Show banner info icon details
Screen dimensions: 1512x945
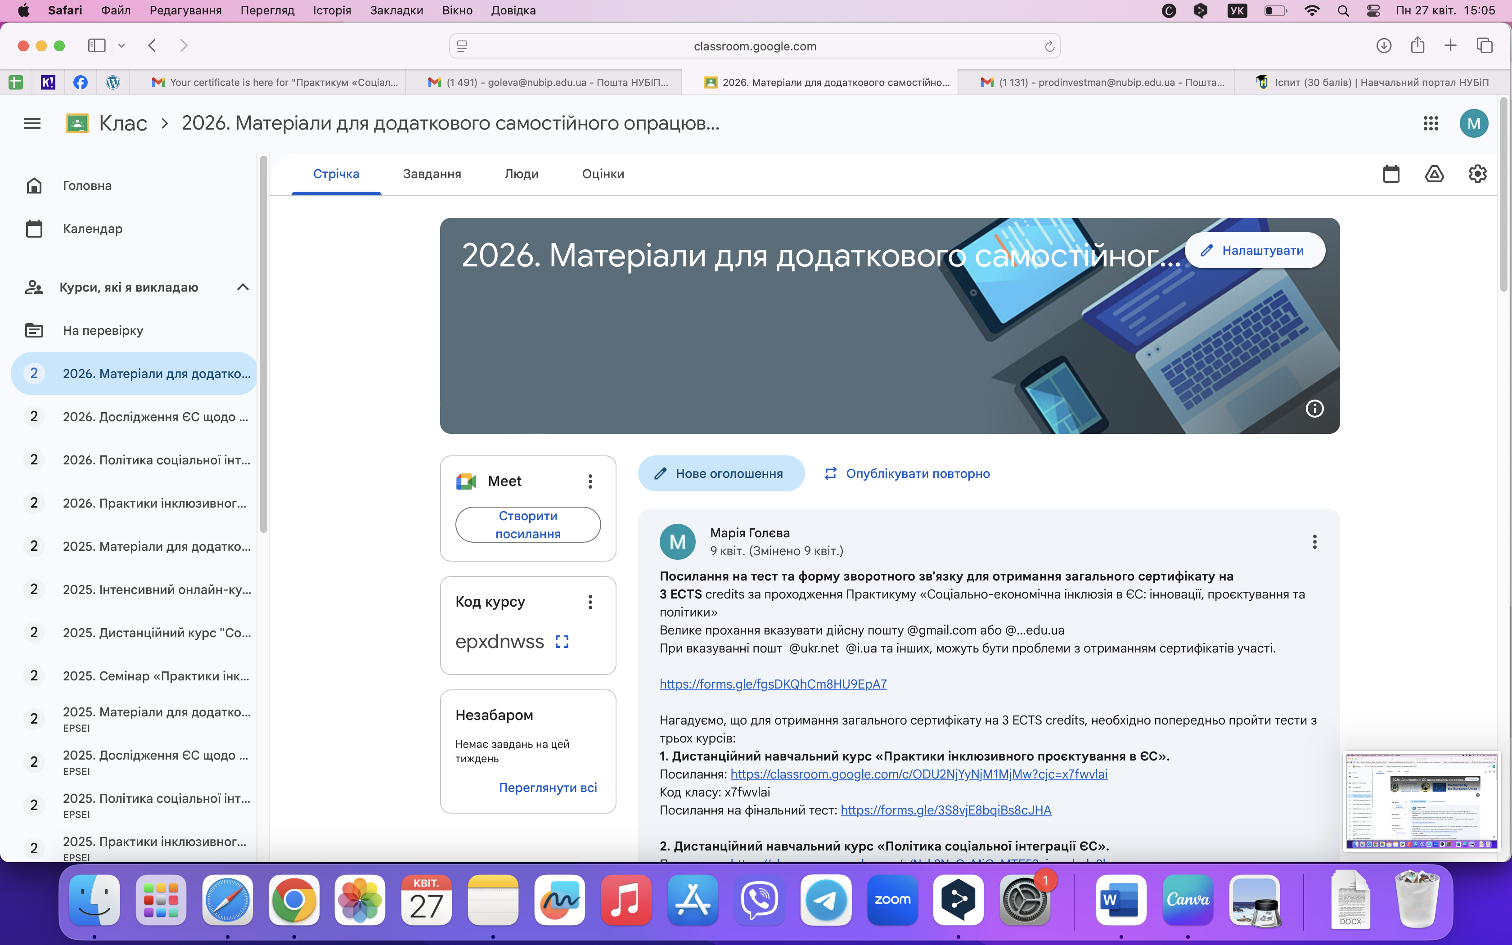tap(1314, 409)
